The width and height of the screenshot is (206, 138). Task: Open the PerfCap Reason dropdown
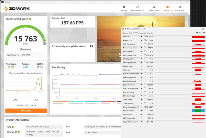point(141,110)
